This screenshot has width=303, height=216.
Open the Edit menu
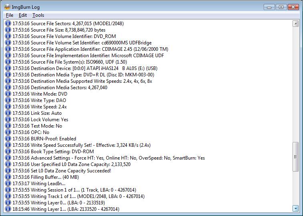23,15
